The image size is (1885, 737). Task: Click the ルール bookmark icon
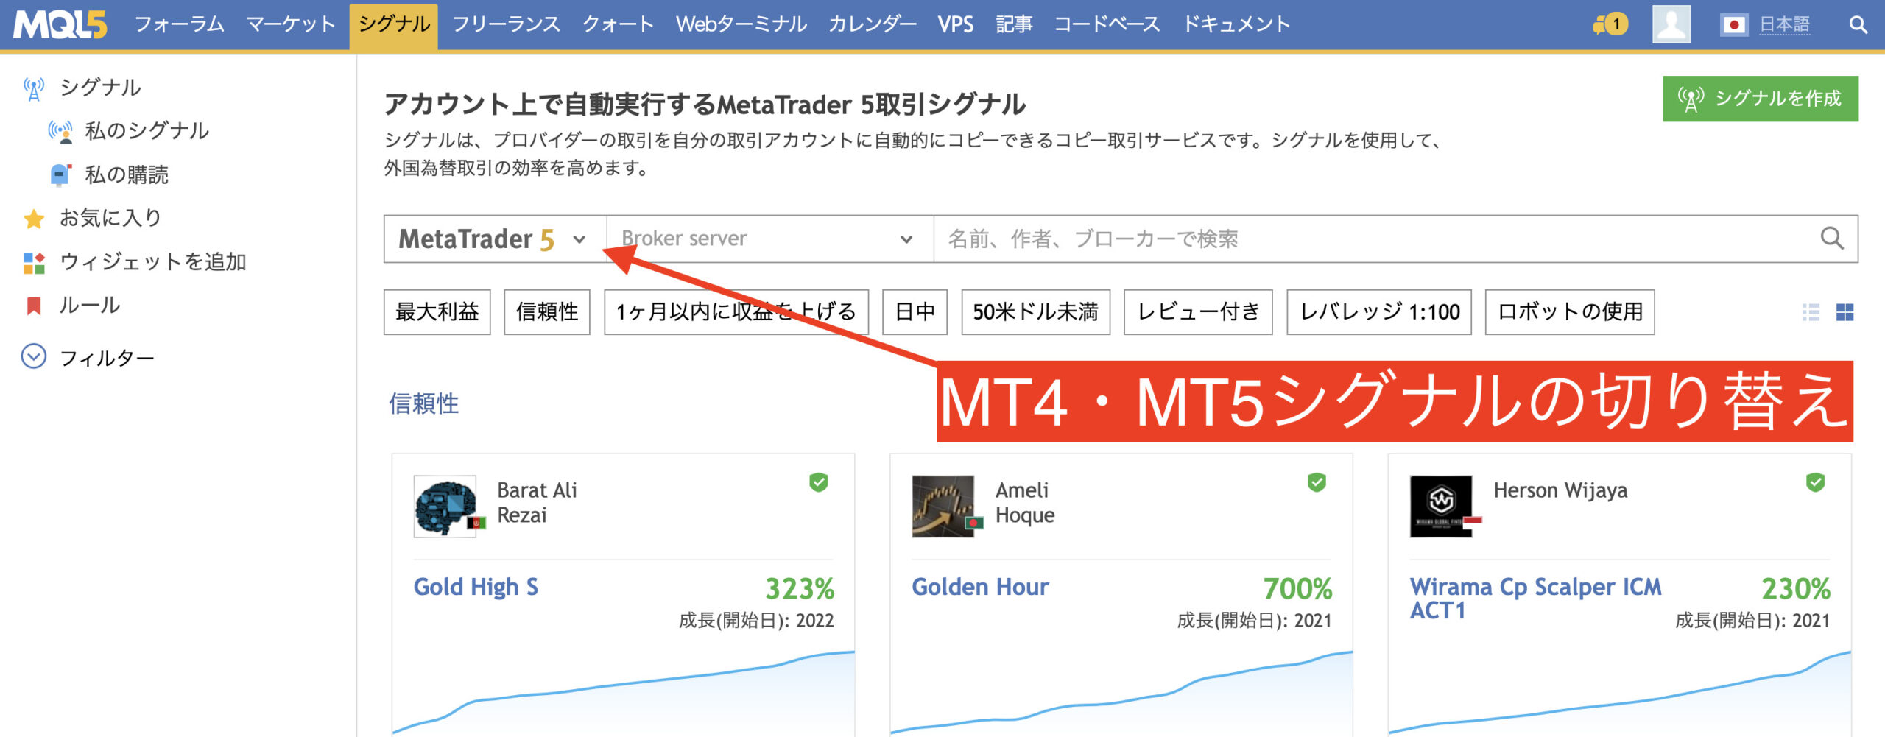click(34, 306)
